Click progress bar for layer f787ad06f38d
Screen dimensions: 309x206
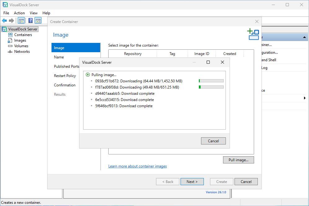pos(211,87)
